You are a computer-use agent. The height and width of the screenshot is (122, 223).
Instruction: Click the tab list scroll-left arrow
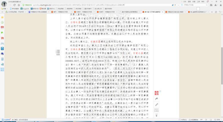click(x=2, y=12)
